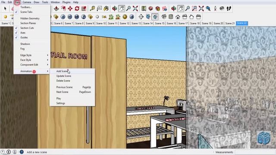Click the Animation submenu entry
The image size is (276, 155).
tap(32, 71)
